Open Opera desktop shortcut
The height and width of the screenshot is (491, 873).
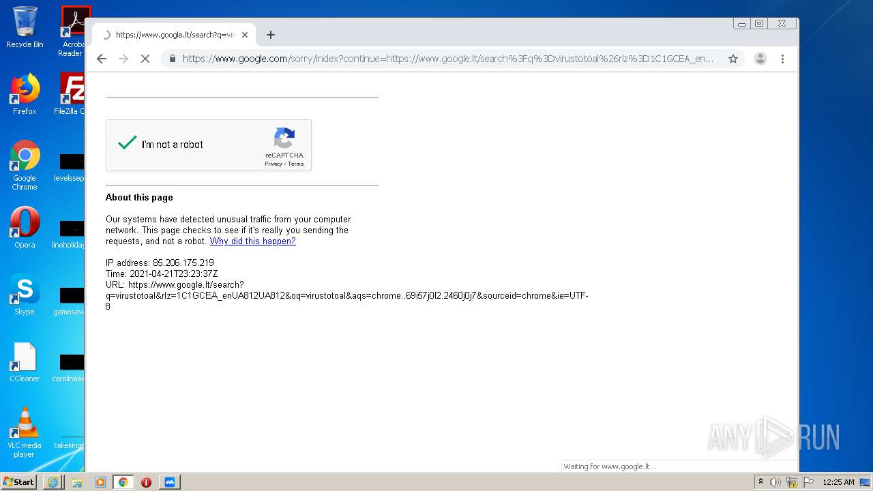click(x=25, y=228)
